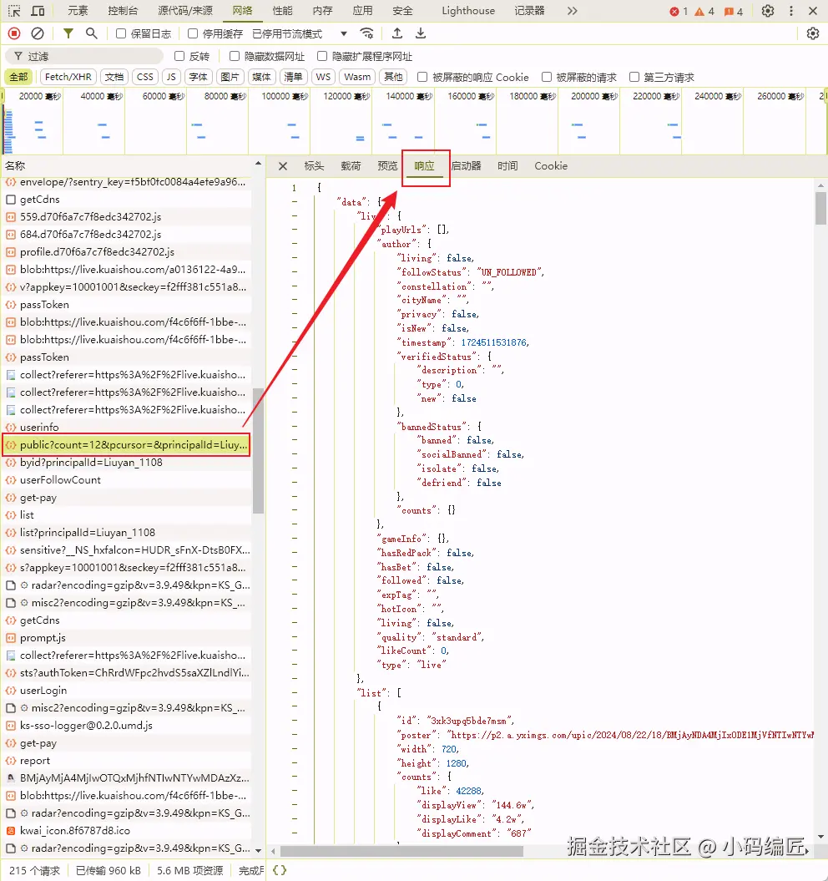Open DevTools three-dot customize menu
The width and height of the screenshot is (828, 881).
coord(791,11)
